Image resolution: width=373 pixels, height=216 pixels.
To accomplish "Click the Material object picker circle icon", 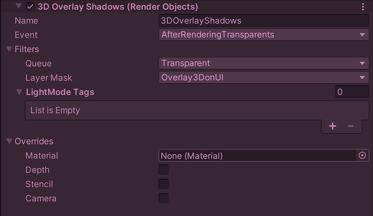I will [x=362, y=156].
